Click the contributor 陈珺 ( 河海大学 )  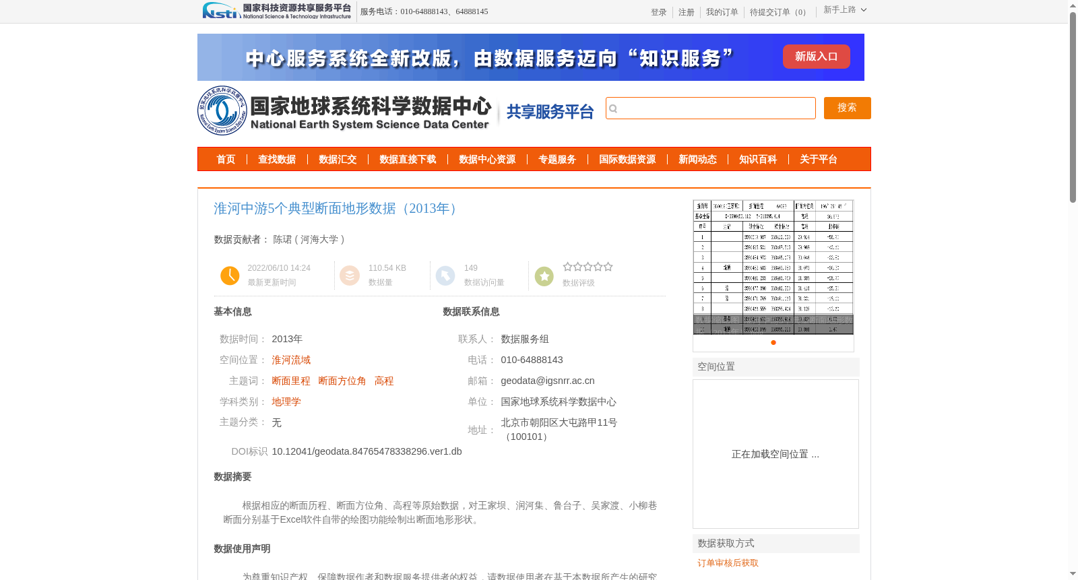[x=309, y=240]
